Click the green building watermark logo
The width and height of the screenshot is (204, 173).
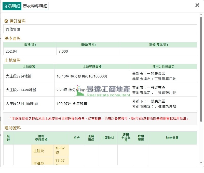(80, 91)
